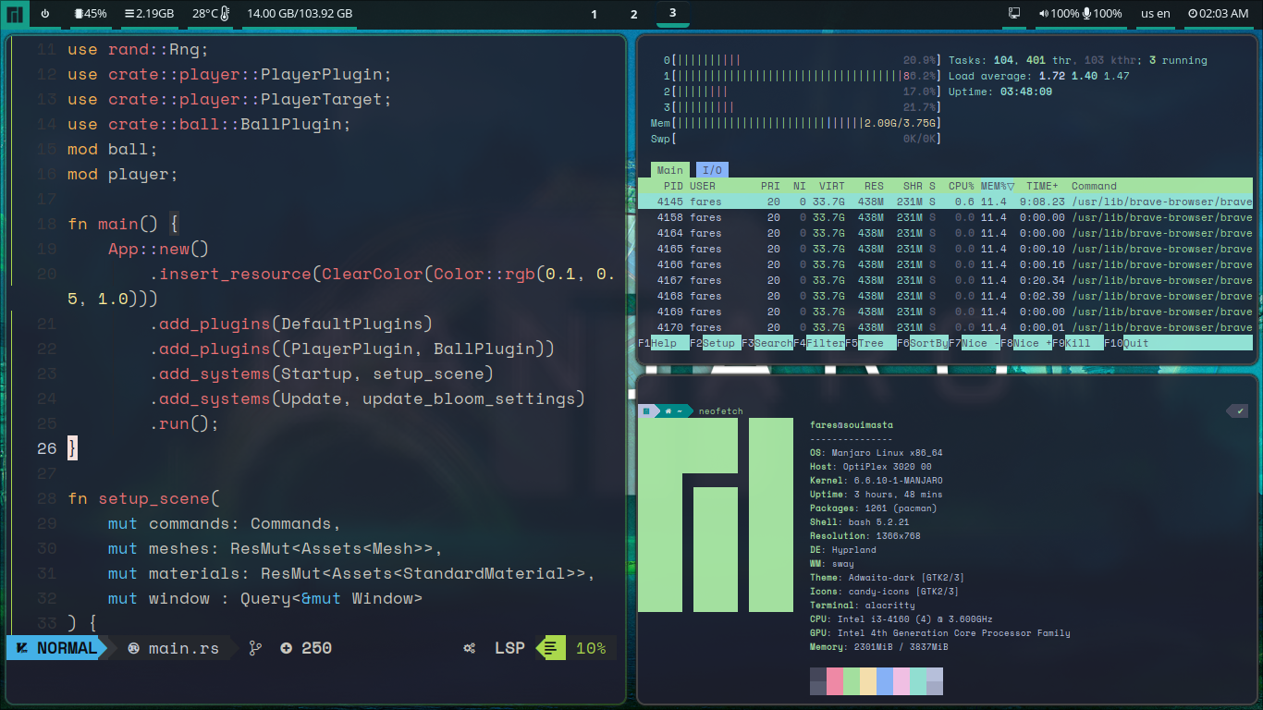Click F5 Tree in the htop footer
1263x710 pixels.
coord(870,343)
